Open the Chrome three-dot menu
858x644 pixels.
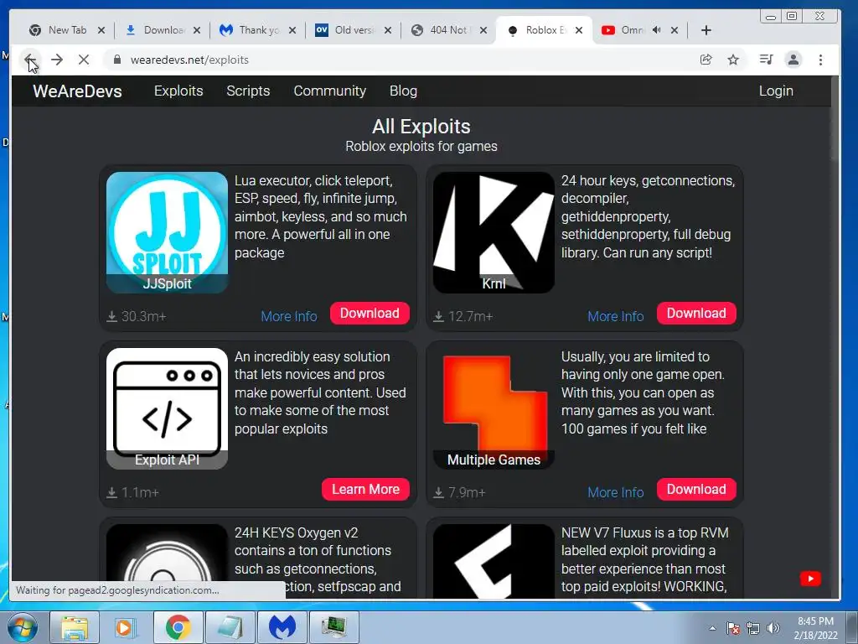tap(820, 60)
